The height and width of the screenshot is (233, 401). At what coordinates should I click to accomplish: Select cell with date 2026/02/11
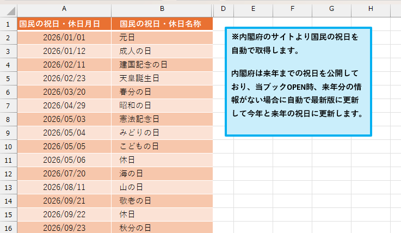point(64,65)
